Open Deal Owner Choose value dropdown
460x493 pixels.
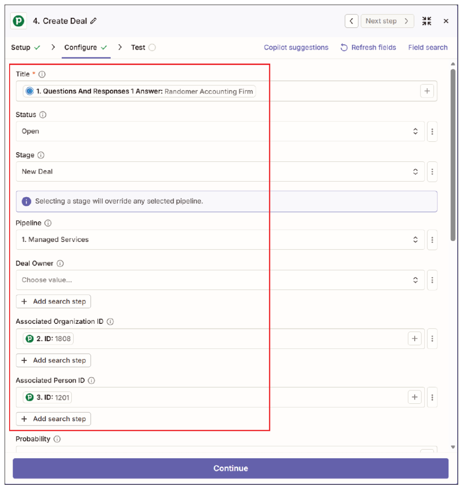click(220, 280)
